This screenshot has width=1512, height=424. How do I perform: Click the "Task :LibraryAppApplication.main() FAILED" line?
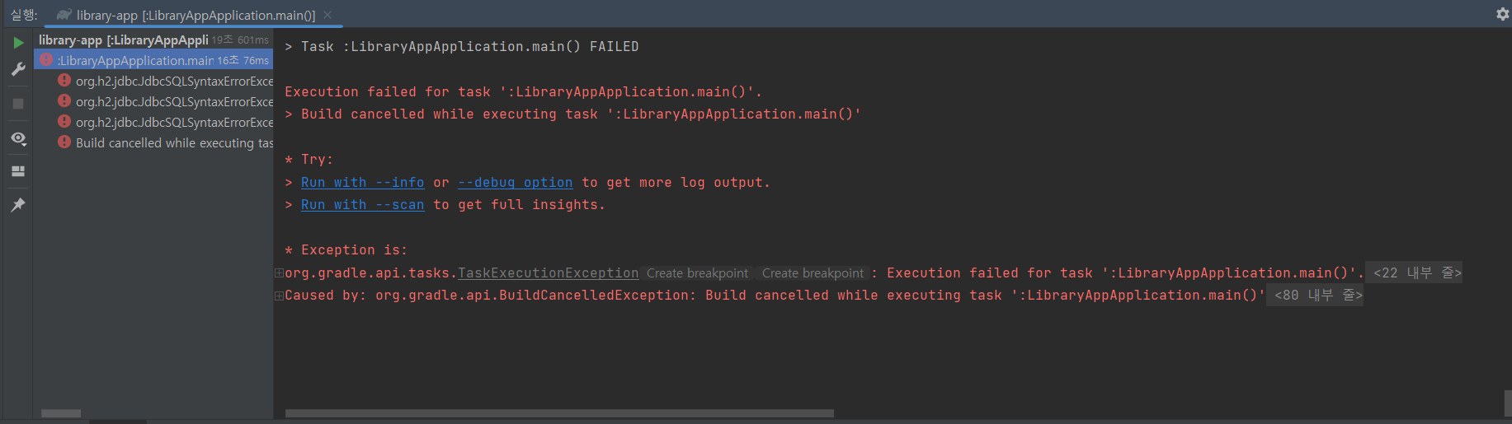pyautogui.click(x=462, y=46)
